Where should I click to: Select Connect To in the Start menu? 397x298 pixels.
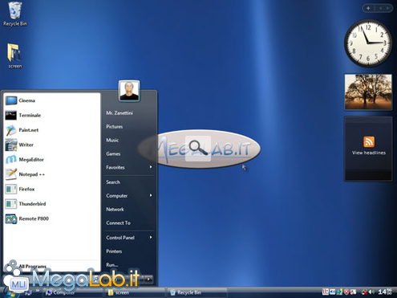coord(118,222)
